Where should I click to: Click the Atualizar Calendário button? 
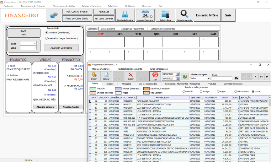(61, 48)
